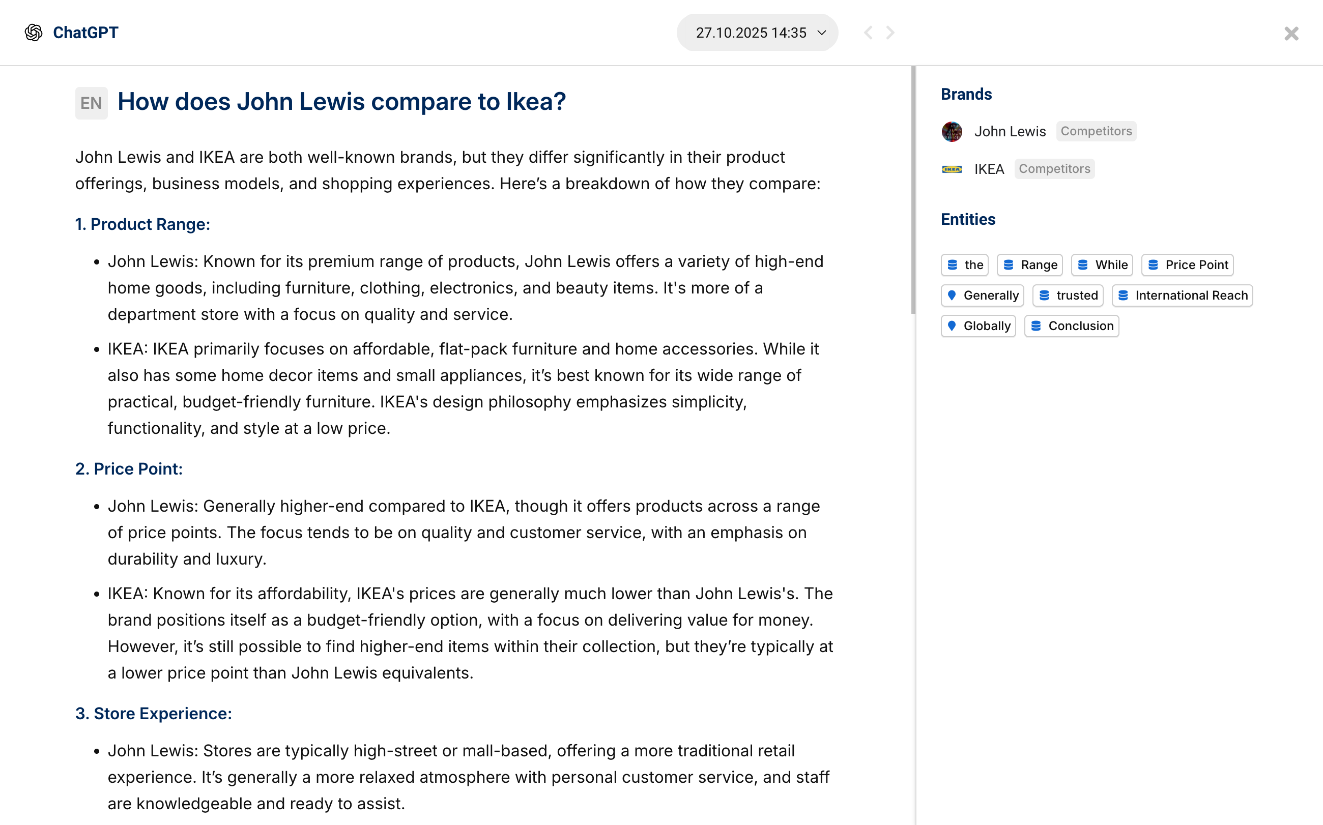Screen dimensions: 1323x825
Task: Click the EN language badge beside the title
Action: click(x=91, y=103)
